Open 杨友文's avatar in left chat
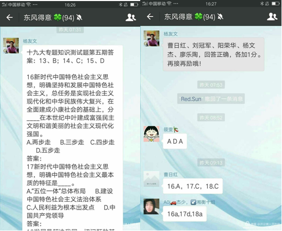Image resolution: width=282 pixels, height=231 pixels. [11, 45]
